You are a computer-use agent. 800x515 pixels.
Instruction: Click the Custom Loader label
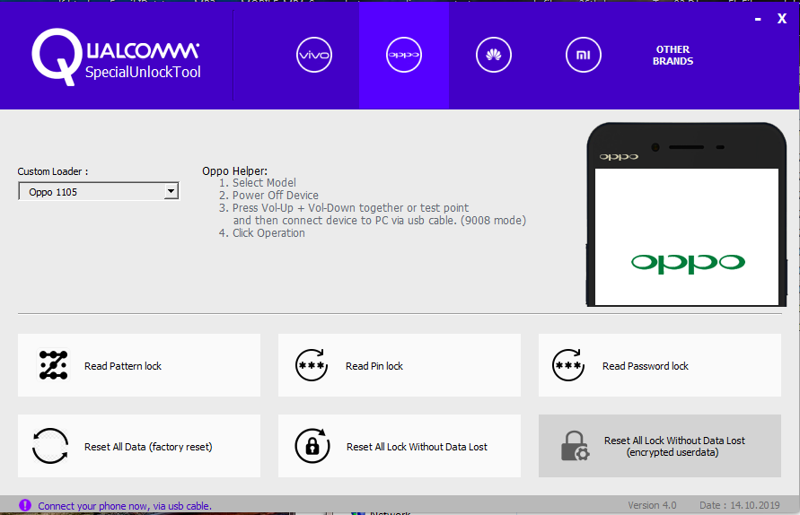(53, 171)
